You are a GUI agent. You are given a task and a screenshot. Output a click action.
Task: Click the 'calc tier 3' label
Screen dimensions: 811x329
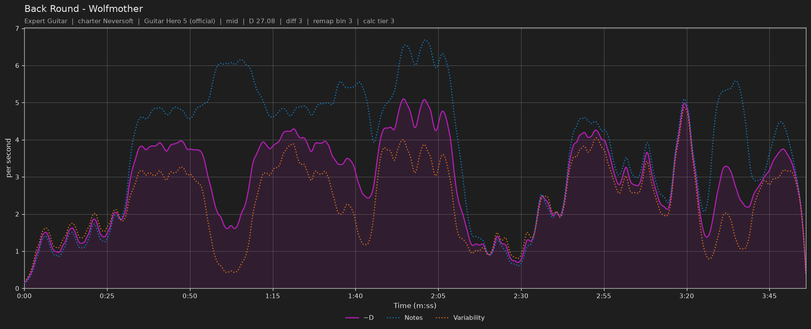point(379,21)
